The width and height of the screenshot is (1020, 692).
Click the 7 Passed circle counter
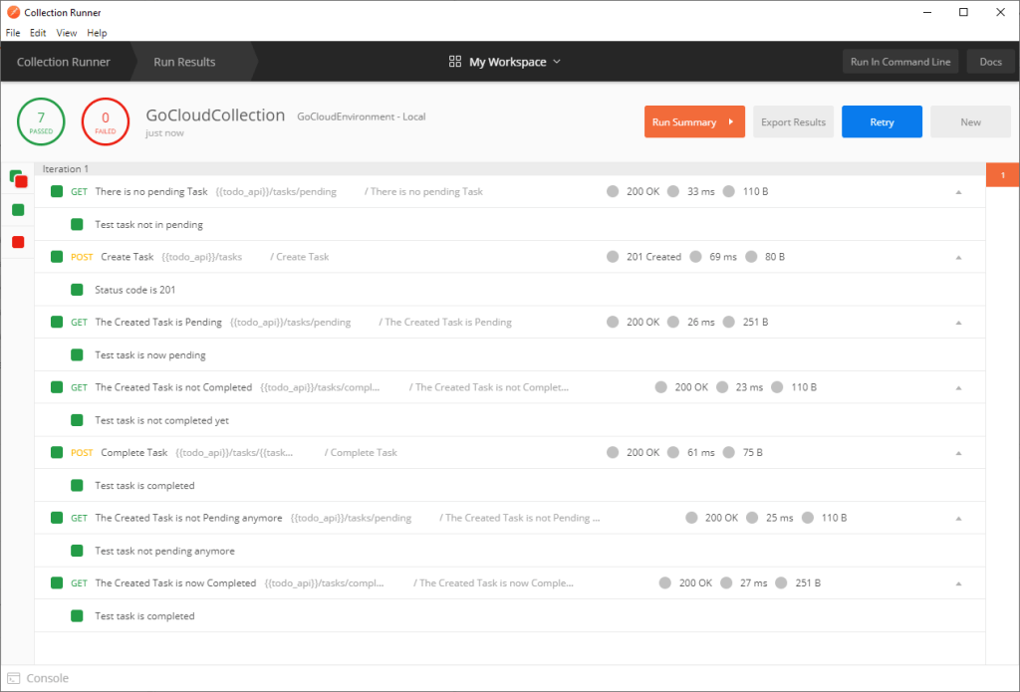(x=41, y=121)
